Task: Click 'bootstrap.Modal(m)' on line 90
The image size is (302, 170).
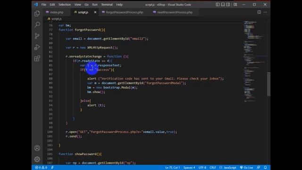Action: tap(119, 87)
